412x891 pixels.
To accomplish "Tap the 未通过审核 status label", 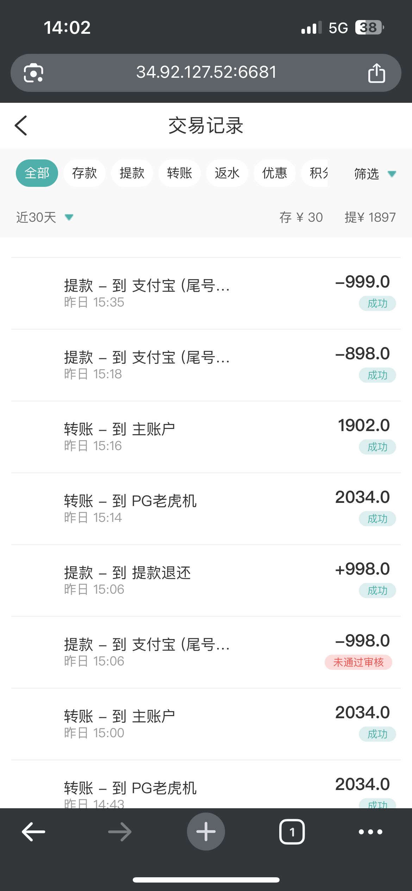I will coord(358,662).
